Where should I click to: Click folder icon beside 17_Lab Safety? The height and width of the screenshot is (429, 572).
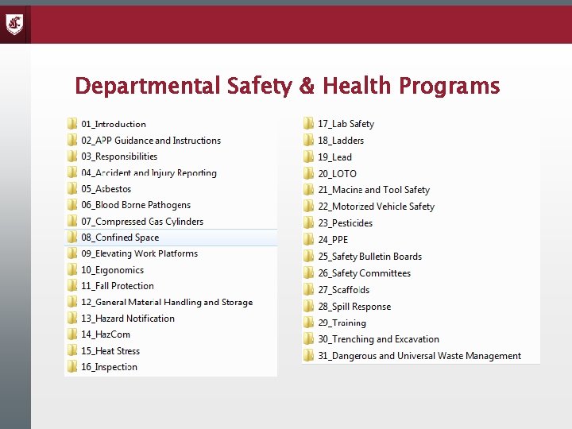point(308,123)
